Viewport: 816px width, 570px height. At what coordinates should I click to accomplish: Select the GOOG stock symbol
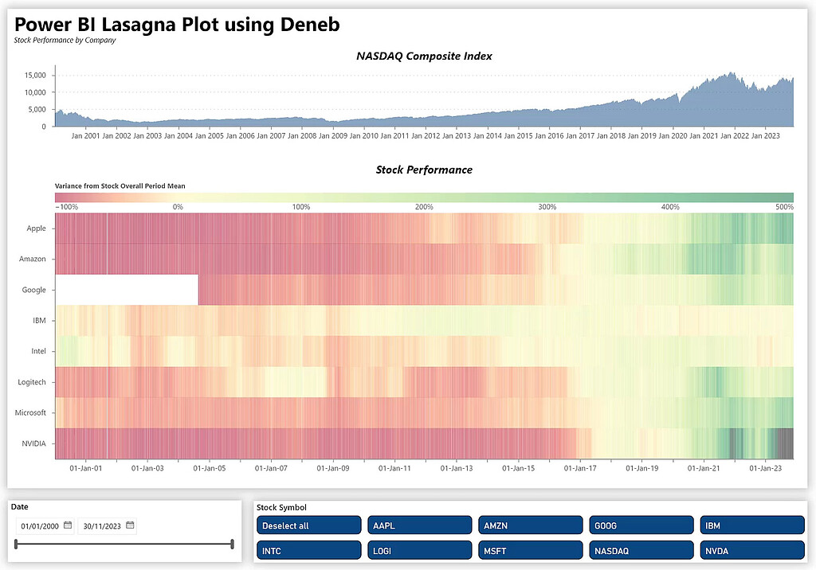pyautogui.click(x=641, y=525)
